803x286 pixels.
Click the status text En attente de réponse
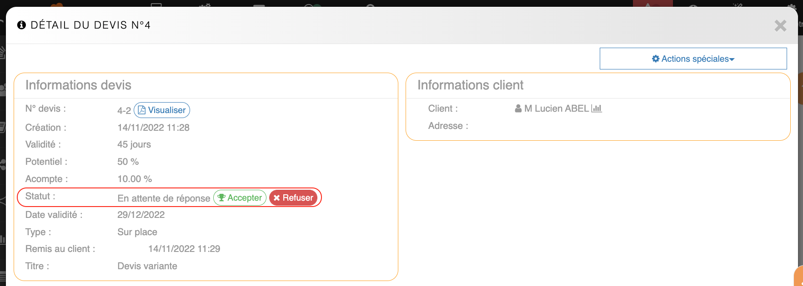coord(164,198)
